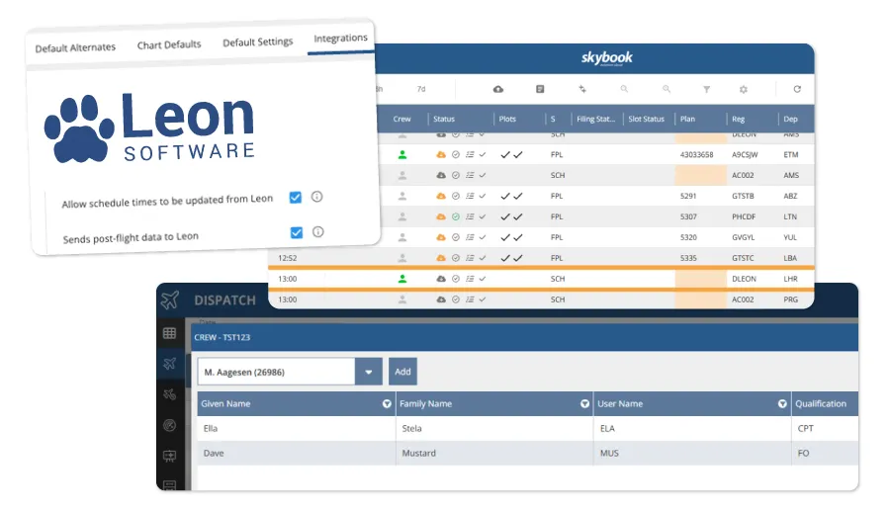Click the FO qualification cell
The image size is (890, 512).
(803, 453)
